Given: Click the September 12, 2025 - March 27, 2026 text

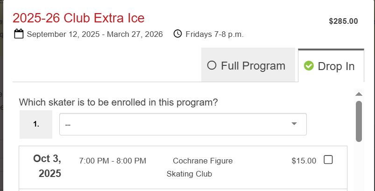Looking at the screenshot, I should [95, 34].
